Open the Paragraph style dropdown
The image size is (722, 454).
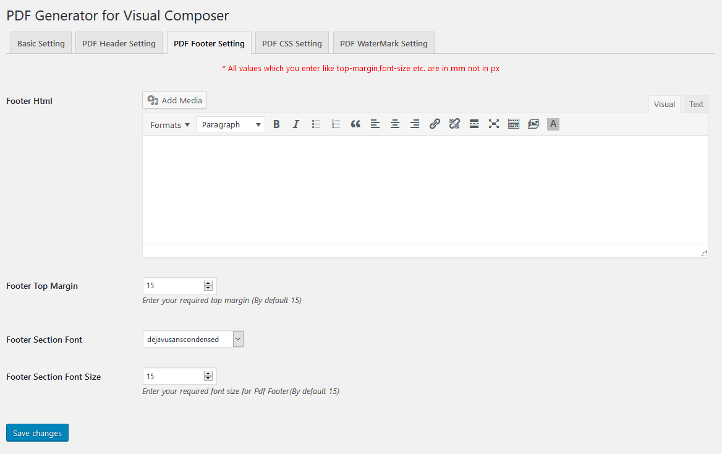pyautogui.click(x=231, y=124)
